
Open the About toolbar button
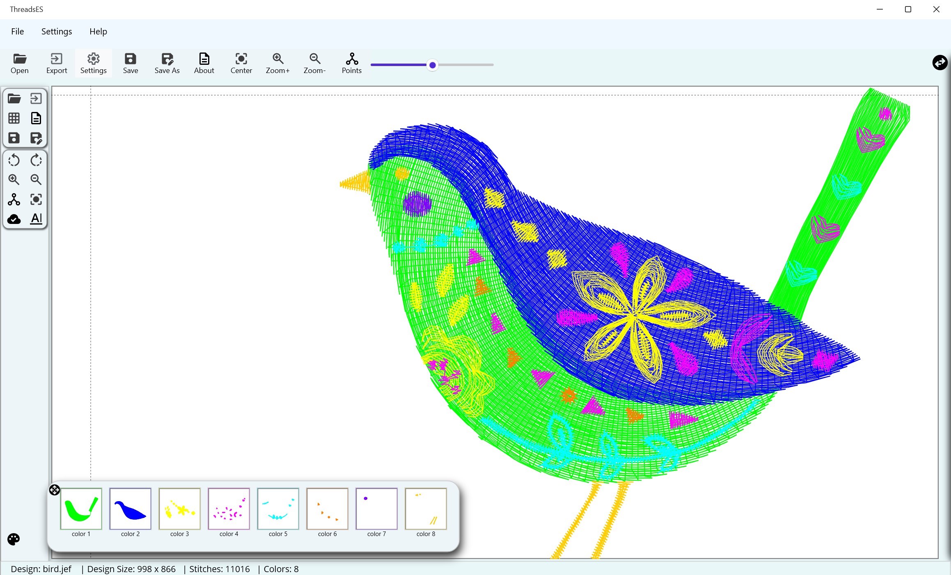coord(204,64)
